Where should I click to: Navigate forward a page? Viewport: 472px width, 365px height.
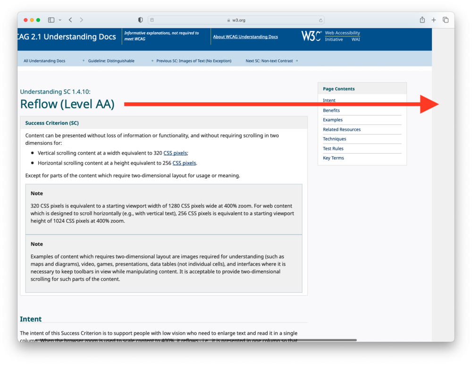tap(81, 20)
